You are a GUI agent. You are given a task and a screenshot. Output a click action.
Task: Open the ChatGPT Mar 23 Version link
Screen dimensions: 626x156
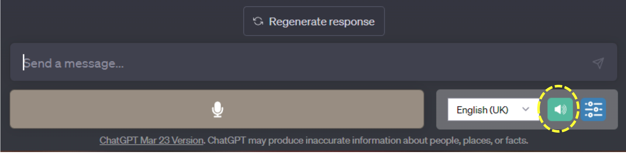[x=151, y=140]
